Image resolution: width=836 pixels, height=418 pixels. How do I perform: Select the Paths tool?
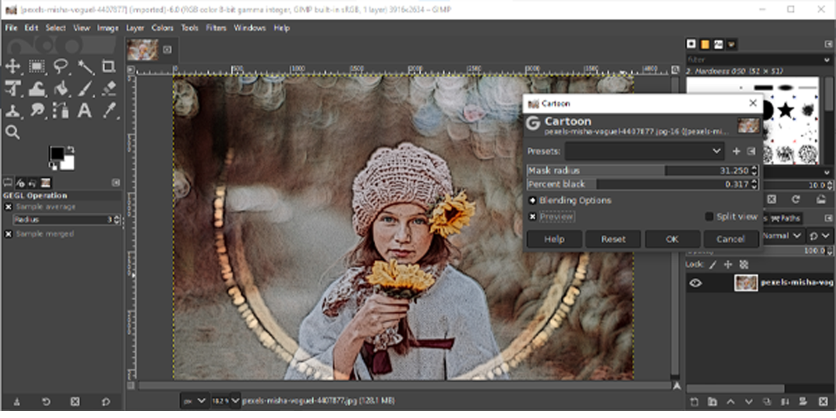[x=61, y=110]
